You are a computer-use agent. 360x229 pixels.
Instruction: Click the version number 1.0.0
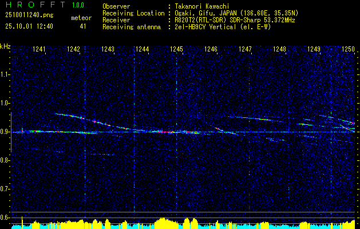click(78, 5)
